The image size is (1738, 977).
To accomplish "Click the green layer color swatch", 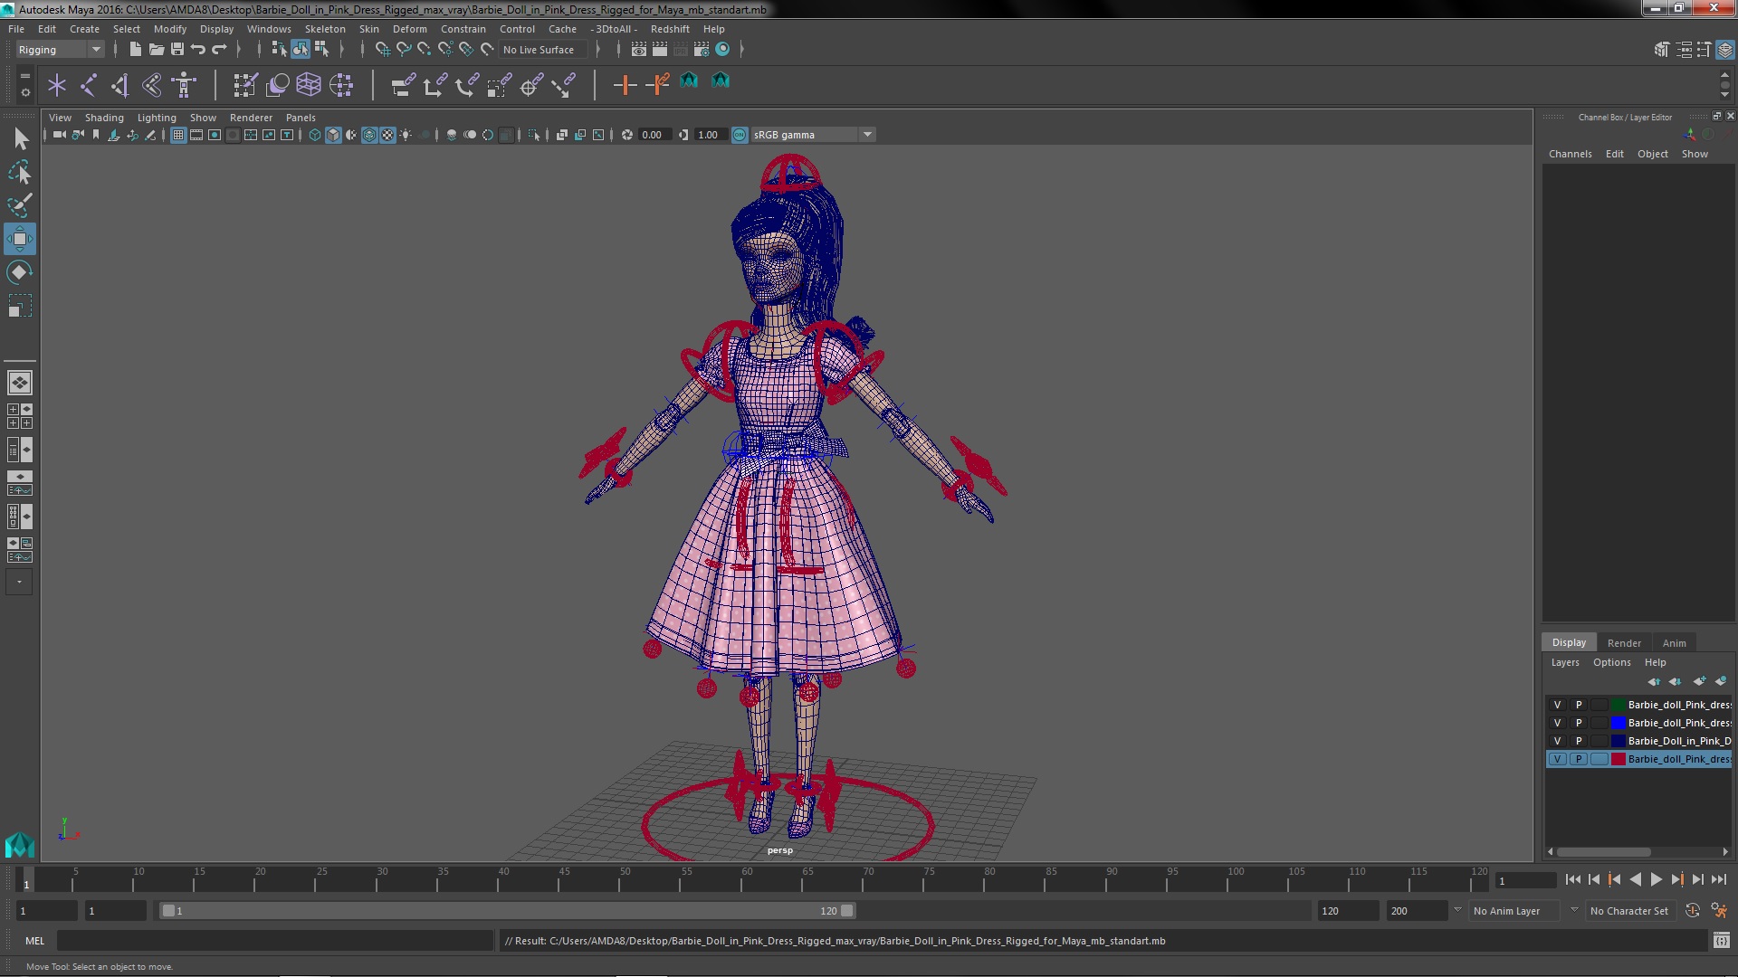I will pyautogui.click(x=1618, y=705).
